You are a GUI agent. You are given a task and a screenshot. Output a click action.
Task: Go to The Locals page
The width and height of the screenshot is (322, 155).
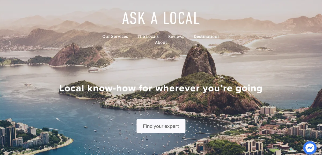click(x=148, y=36)
